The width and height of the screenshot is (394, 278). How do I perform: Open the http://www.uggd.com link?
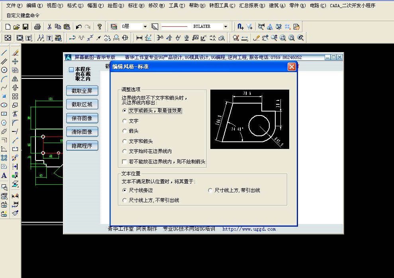(x=249, y=229)
